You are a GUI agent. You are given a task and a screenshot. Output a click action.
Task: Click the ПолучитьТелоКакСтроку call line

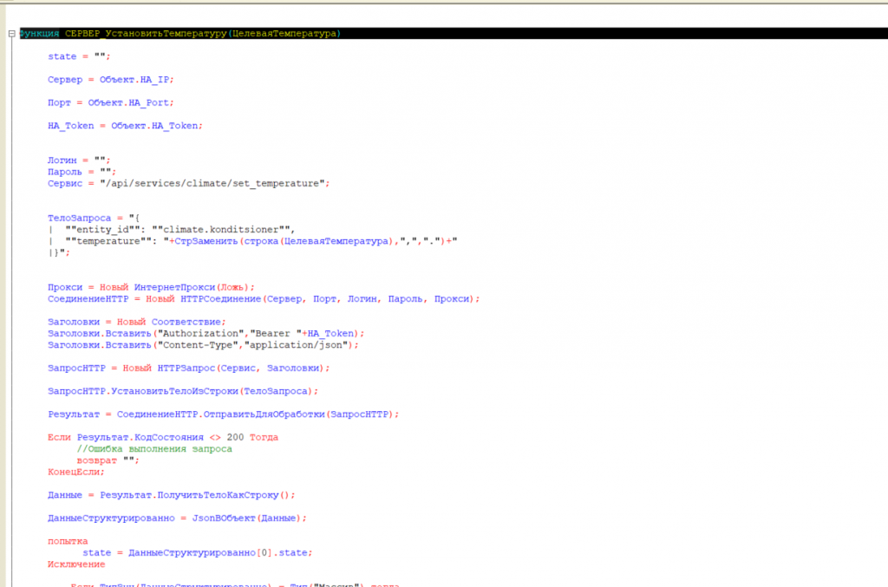(171, 495)
